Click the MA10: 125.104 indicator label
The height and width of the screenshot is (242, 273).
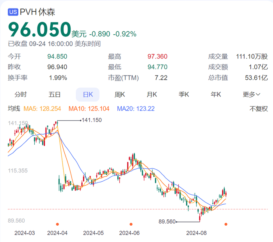(x=89, y=109)
